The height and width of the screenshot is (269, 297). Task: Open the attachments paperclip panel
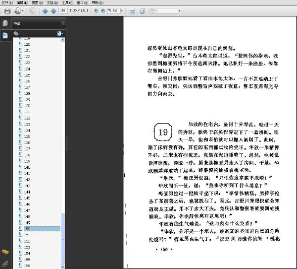[5, 264]
